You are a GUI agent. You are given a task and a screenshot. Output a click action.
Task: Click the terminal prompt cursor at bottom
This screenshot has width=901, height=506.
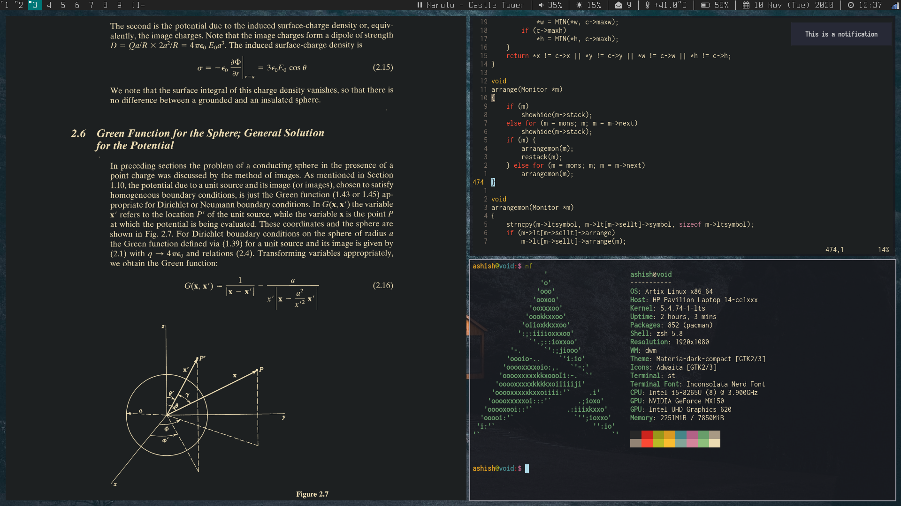coord(527,469)
